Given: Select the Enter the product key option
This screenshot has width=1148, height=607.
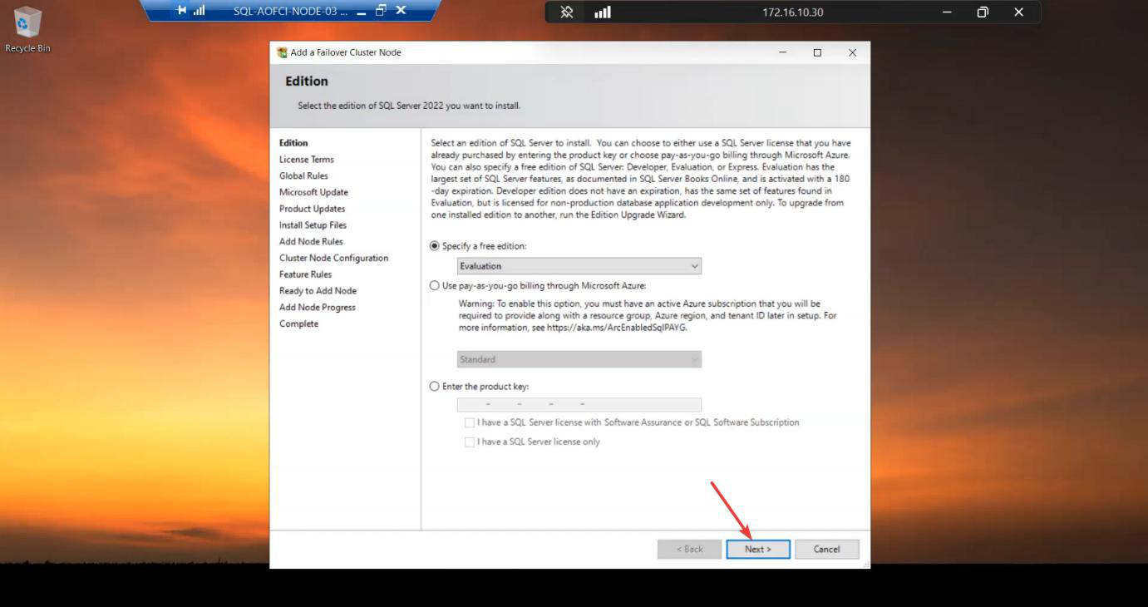Looking at the screenshot, I should pyautogui.click(x=435, y=386).
